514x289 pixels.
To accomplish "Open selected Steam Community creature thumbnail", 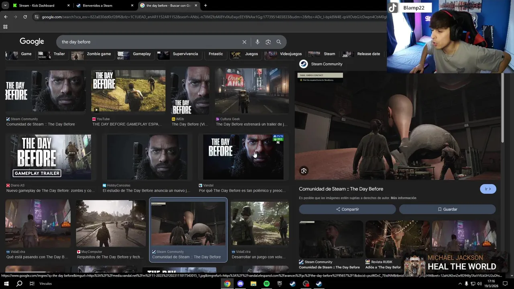I will [188, 224].
